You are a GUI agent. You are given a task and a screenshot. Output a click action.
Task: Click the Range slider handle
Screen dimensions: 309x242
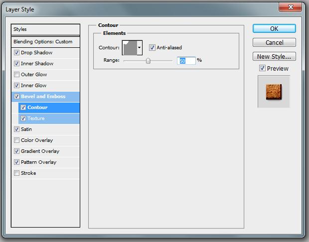point(148,60)
